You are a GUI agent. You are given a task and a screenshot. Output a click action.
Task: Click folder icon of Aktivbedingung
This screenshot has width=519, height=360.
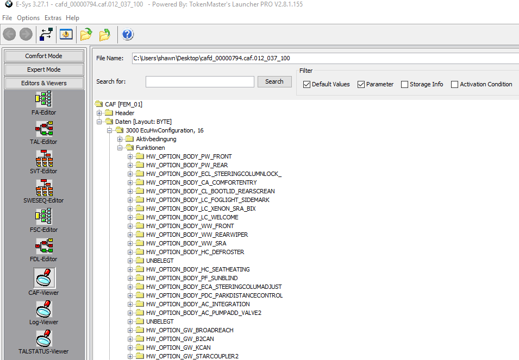click(x=130, y=139)
